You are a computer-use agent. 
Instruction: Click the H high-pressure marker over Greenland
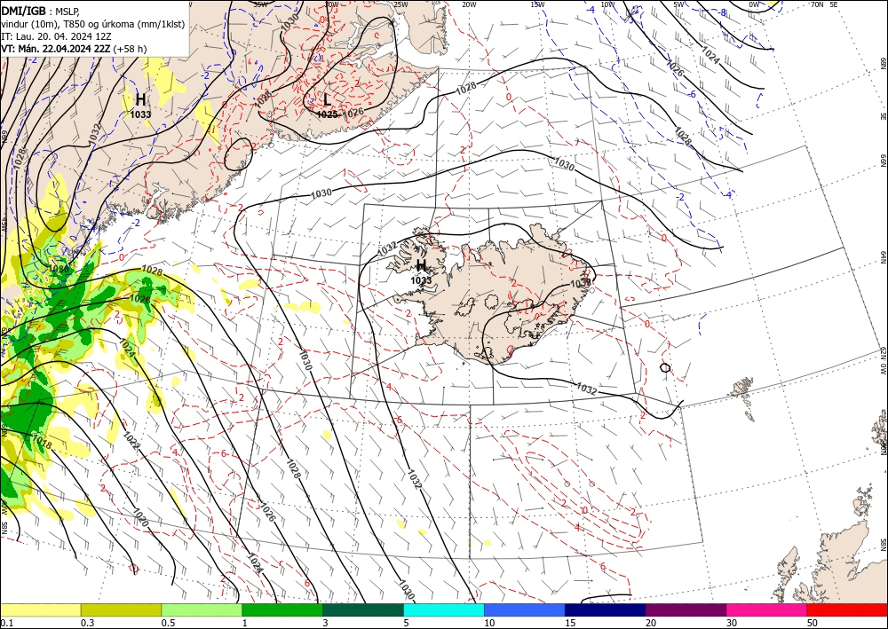tap(140, 100)
